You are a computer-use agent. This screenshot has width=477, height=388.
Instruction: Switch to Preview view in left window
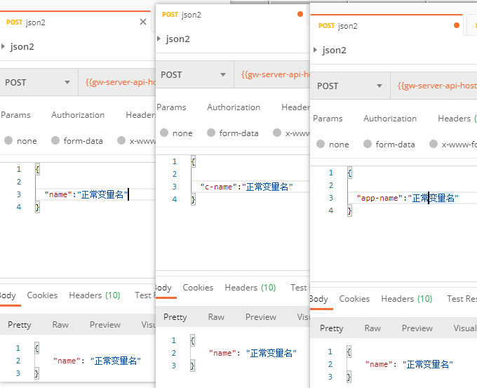[105, 325]
